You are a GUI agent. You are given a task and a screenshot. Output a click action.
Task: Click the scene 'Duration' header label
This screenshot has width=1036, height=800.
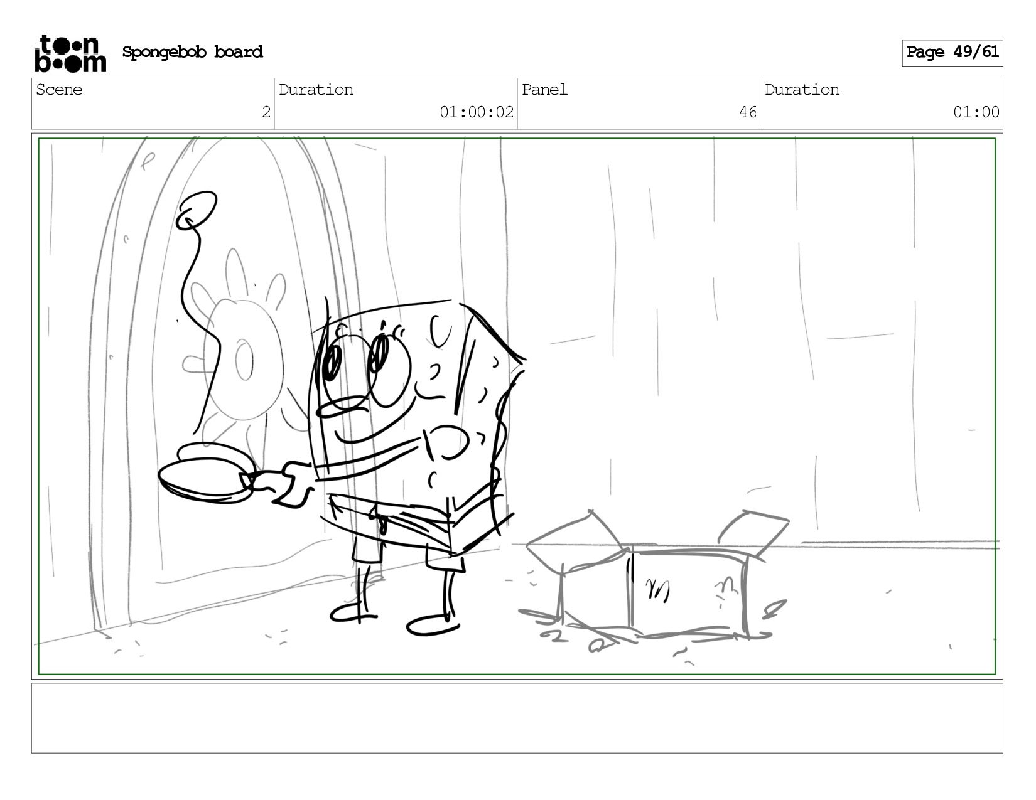pyautogui.click(x=316, y=90)
